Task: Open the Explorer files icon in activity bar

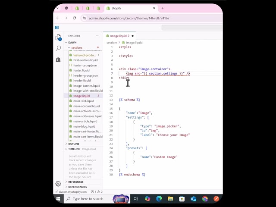Action: click(58, 38)
